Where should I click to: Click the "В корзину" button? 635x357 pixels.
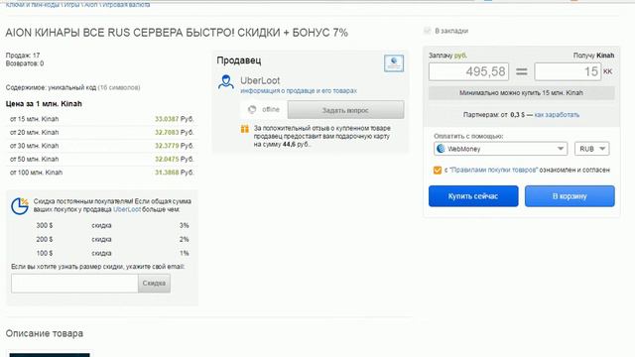[570, 196]
